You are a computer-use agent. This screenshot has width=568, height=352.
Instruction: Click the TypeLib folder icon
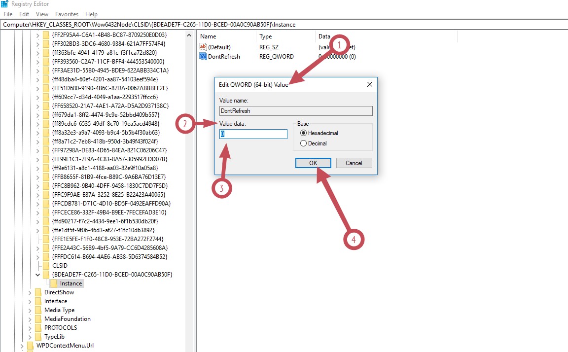(x=38, y=337)
